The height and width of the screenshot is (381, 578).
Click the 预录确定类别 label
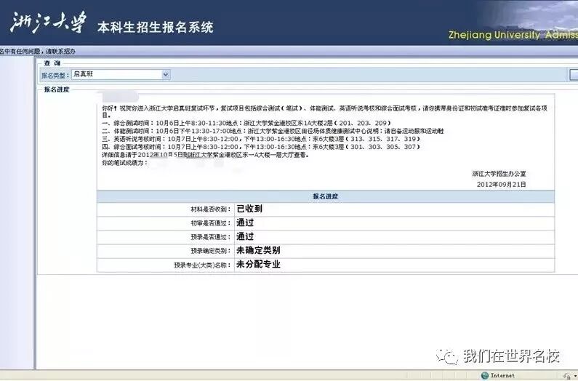pyautogui.click(x=211, y=251)
